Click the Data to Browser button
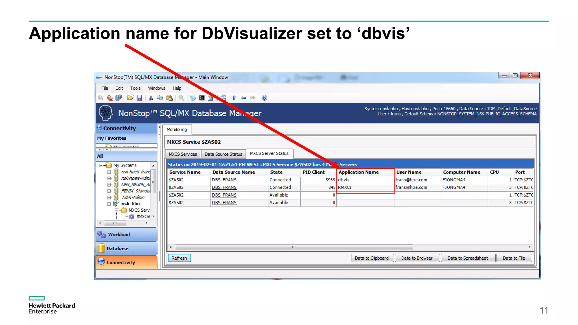Image resolution: width=578 pixels, height=325 pixels. pyautogui.click(x=417, y=258)
